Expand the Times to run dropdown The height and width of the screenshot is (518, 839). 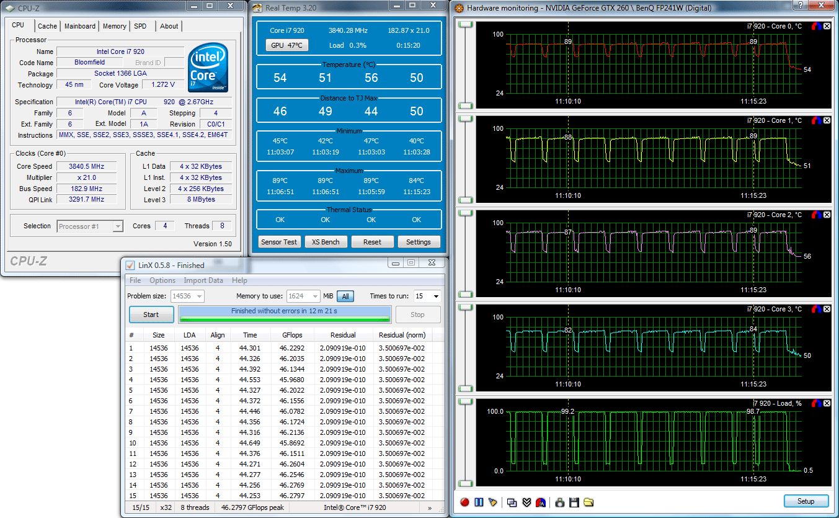[x=436, y=297]
